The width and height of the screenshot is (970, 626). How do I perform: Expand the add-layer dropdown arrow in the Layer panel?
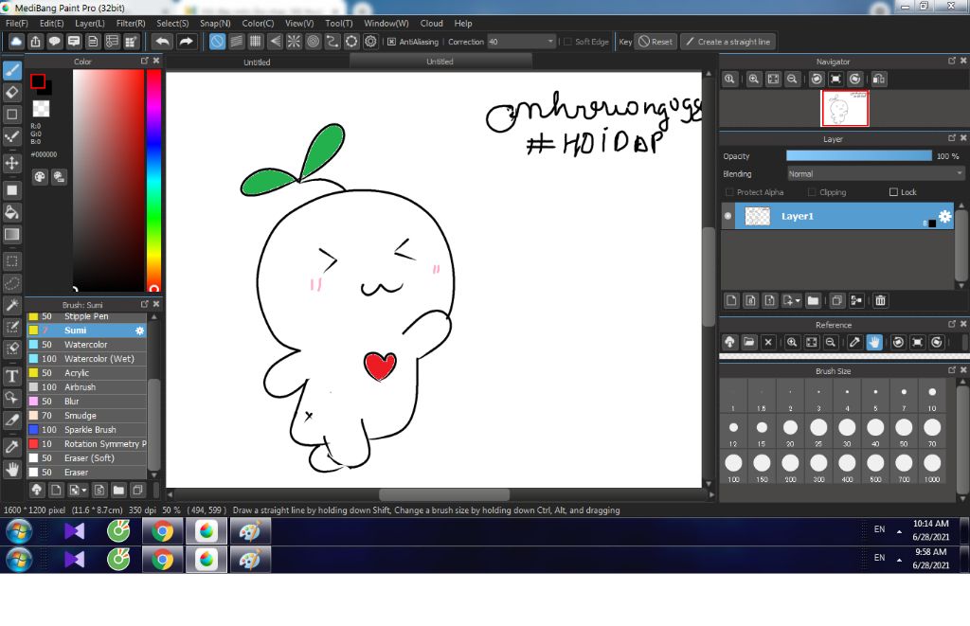798,300
